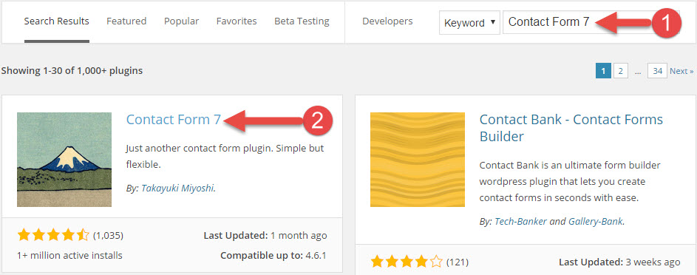697x275 pixels.
Task: Open the Contact Form 7 plugin title link
Action: [x=174, y=119]
